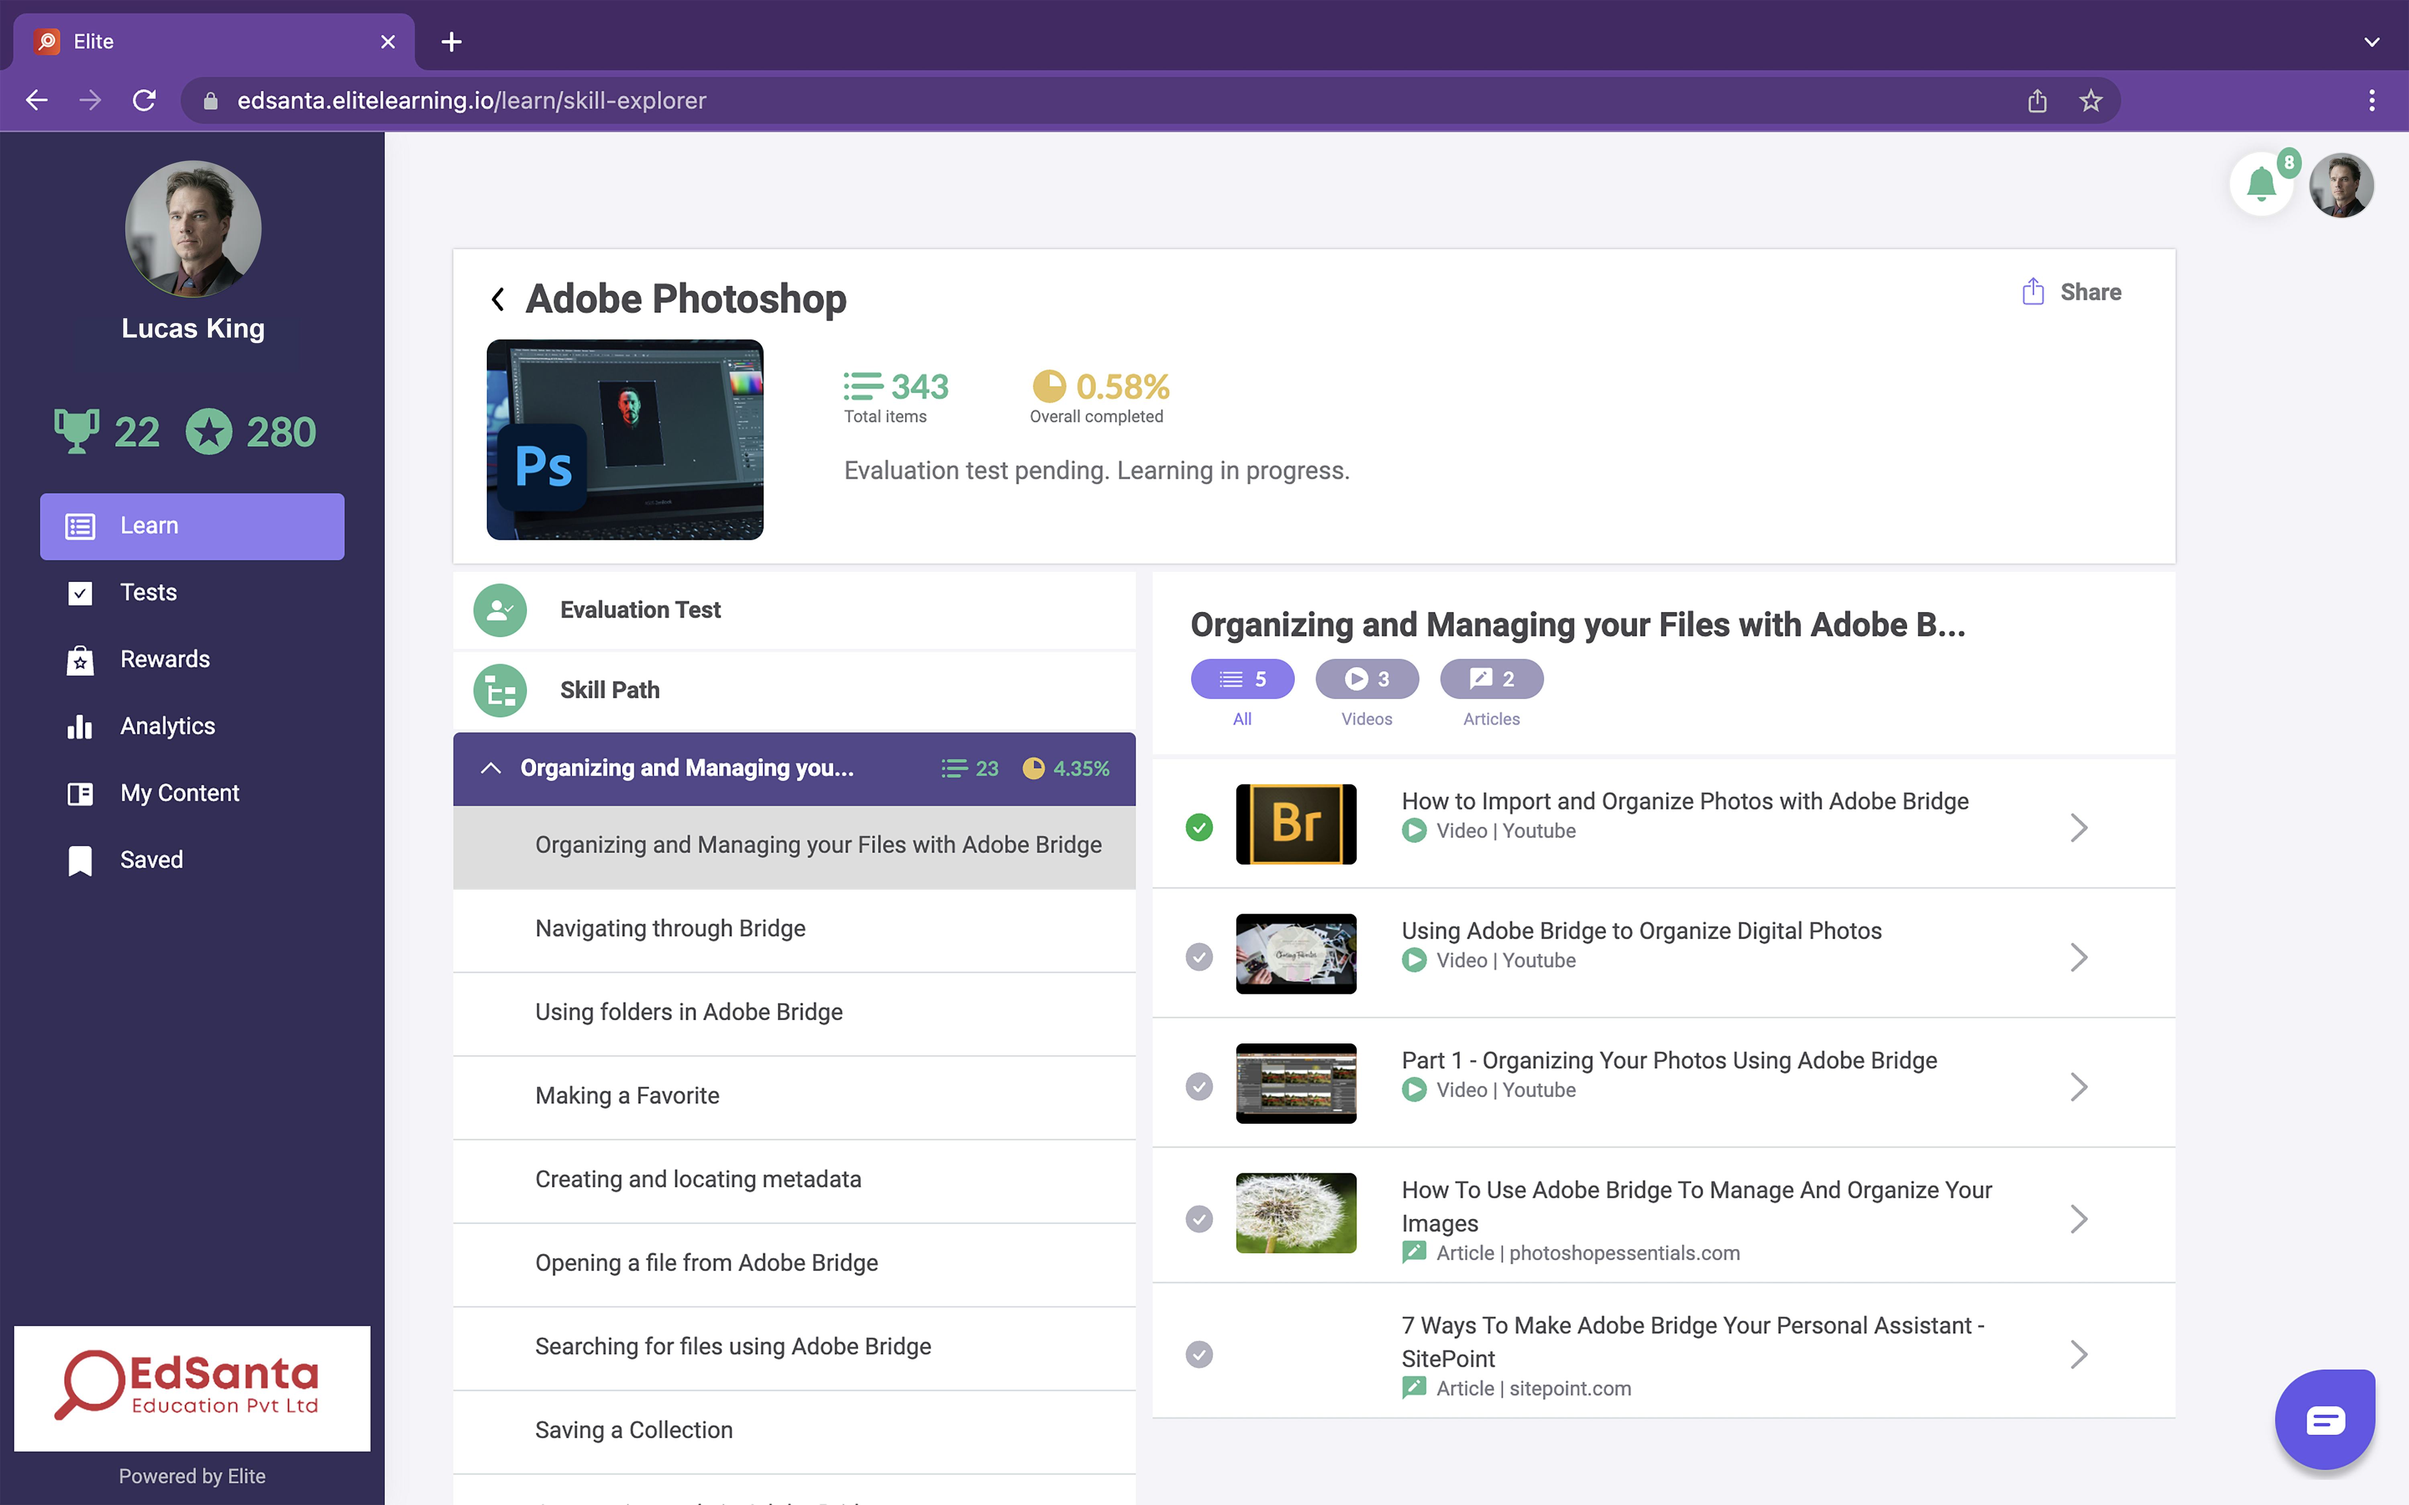Open the notifications bell icon
Image resolution: width=2409 pixels, height=1505 pixels.
tap(2261, 184)
